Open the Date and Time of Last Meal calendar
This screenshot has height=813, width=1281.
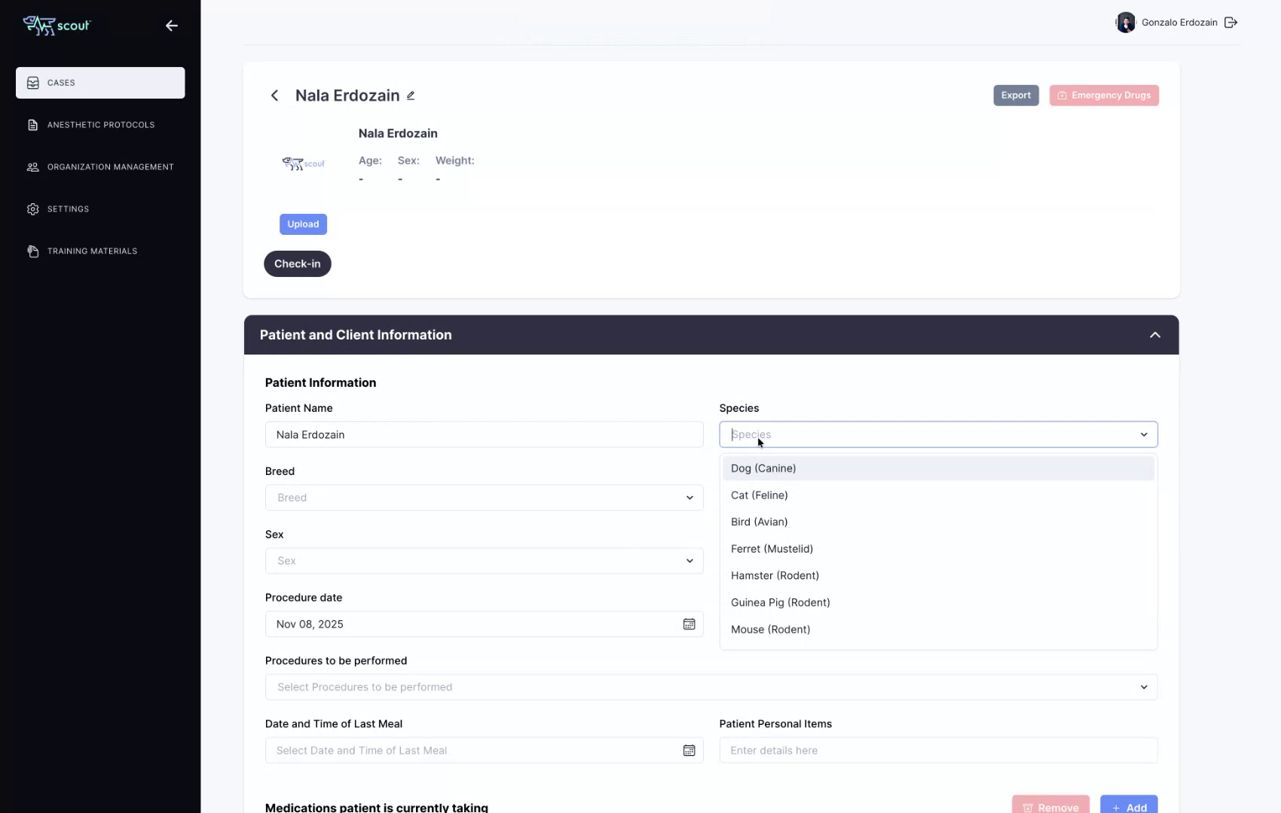pos(688,750)
